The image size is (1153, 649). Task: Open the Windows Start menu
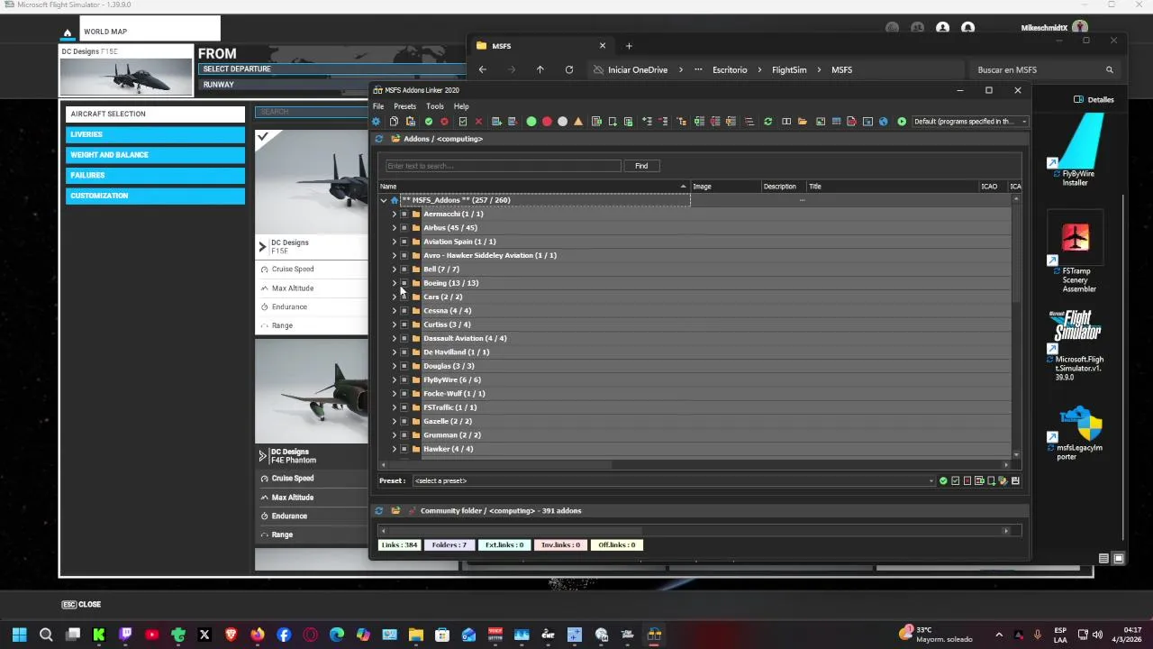(x=19, y=635)
